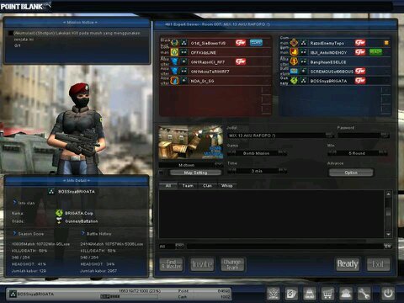Switch to the Team chat tab

coord(188,185)
